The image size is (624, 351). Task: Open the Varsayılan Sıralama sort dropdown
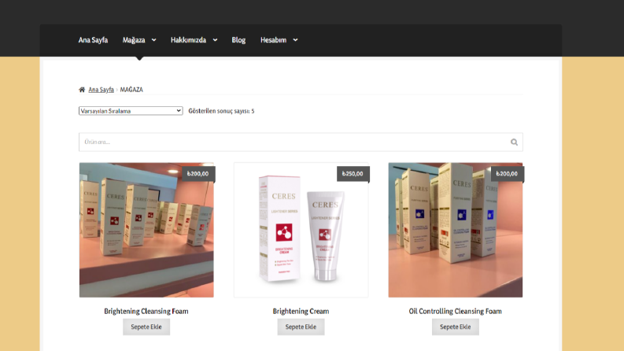131,111
